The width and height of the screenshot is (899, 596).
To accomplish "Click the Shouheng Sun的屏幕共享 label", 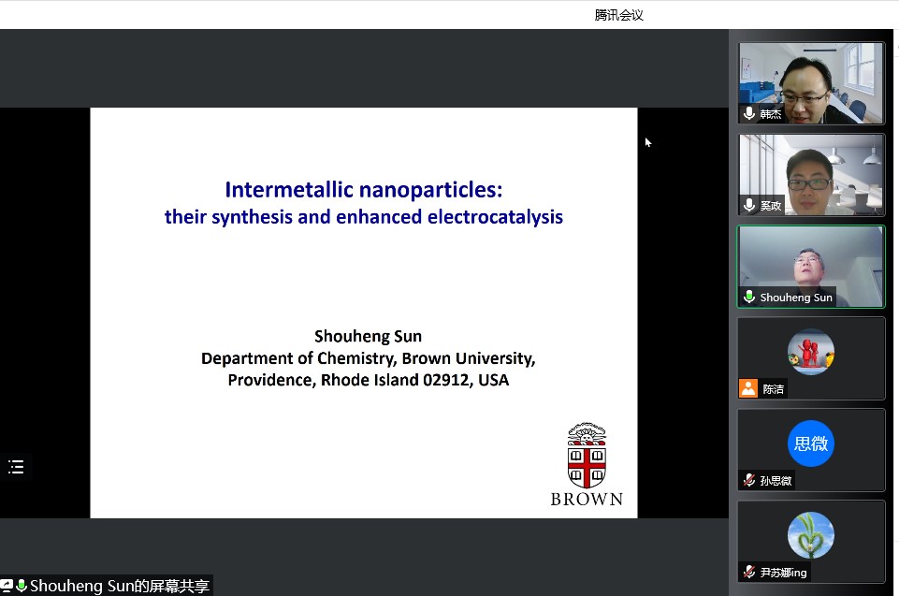I will 119,586.
